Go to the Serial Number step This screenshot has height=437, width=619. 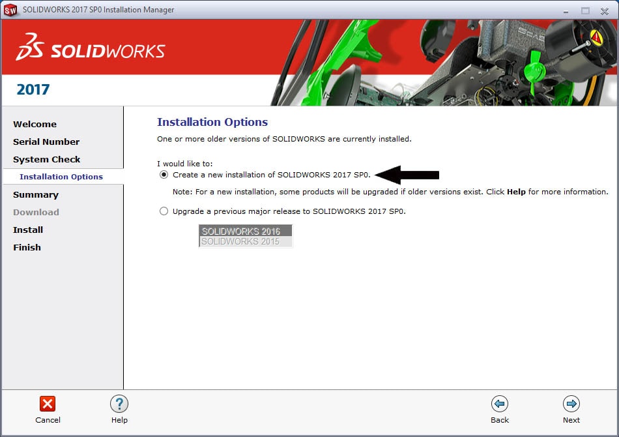pyautogui.click(x=46, y=142)
